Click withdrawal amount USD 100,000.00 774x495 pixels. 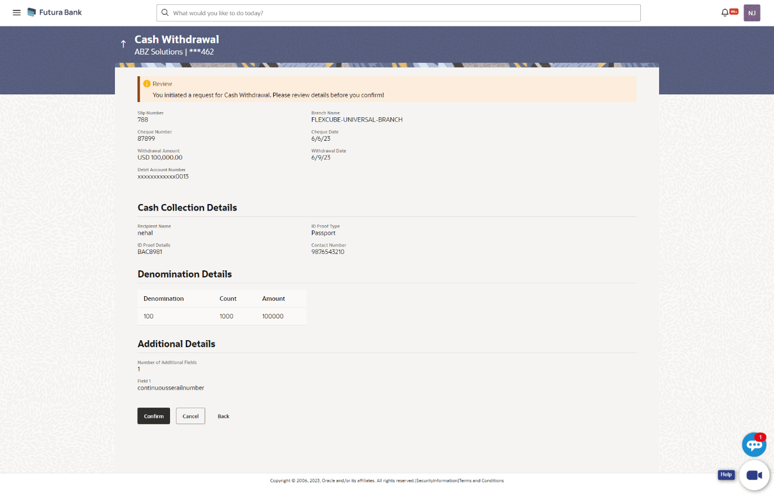[160, 157]
